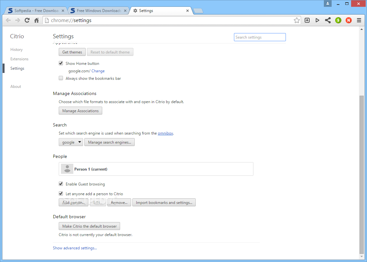Toggle Enable Guest browsing checkbox
Viewport: 367px width, 262px height.
point(61,184)
